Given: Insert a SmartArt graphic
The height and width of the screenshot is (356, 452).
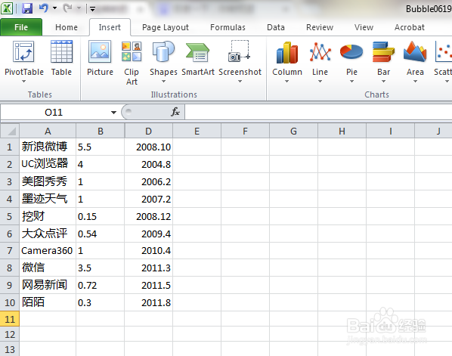Looking at the screenshot, I should click(x=198, y=59).
